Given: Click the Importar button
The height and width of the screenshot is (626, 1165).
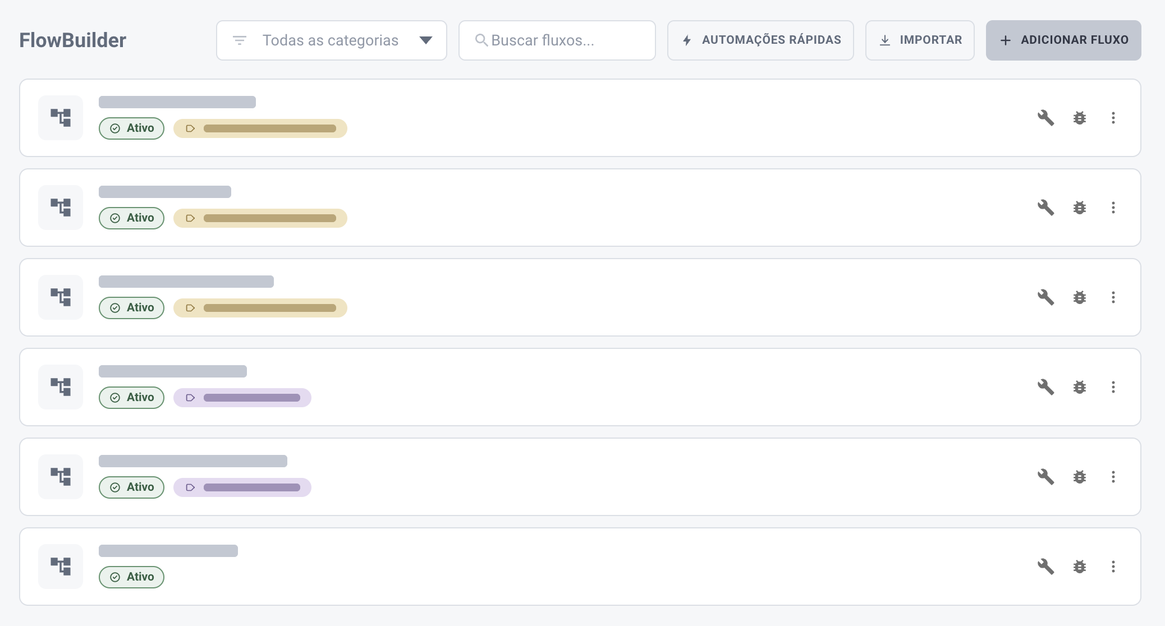Looking at the screenshot, I should click(x=920, y=40).
